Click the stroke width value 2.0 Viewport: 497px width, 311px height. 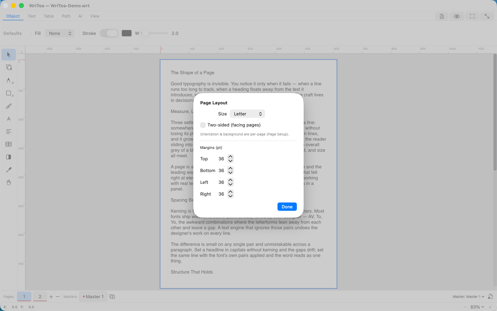(x=175, y=33)
